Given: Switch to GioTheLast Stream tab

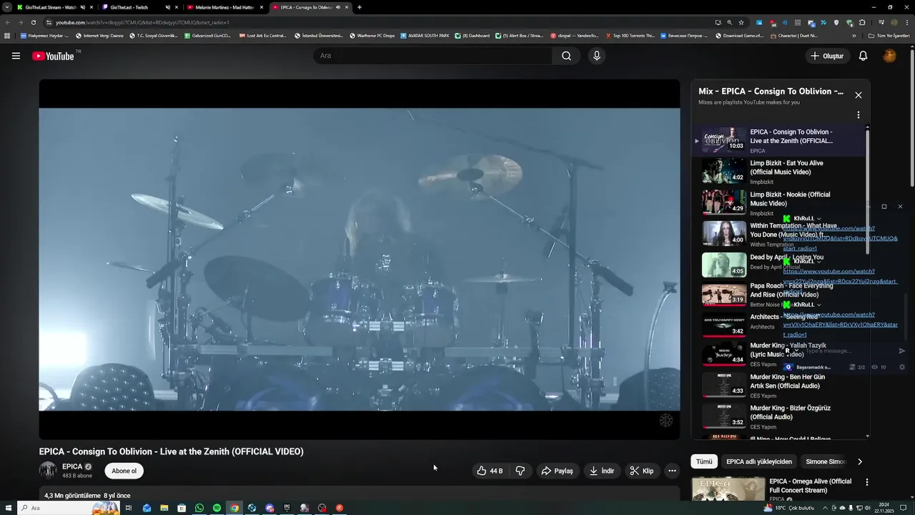Looking at the screenshot, I should [x=50, y=7].
